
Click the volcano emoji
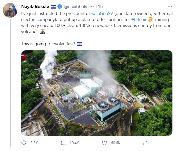click(x=43, y=32)
